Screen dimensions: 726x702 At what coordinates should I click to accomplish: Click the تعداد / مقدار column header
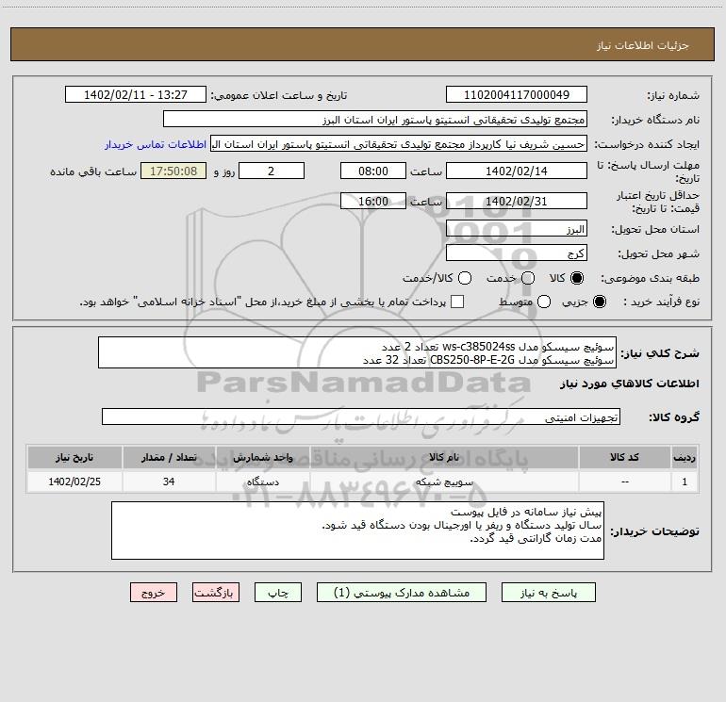tap(169, 457)
